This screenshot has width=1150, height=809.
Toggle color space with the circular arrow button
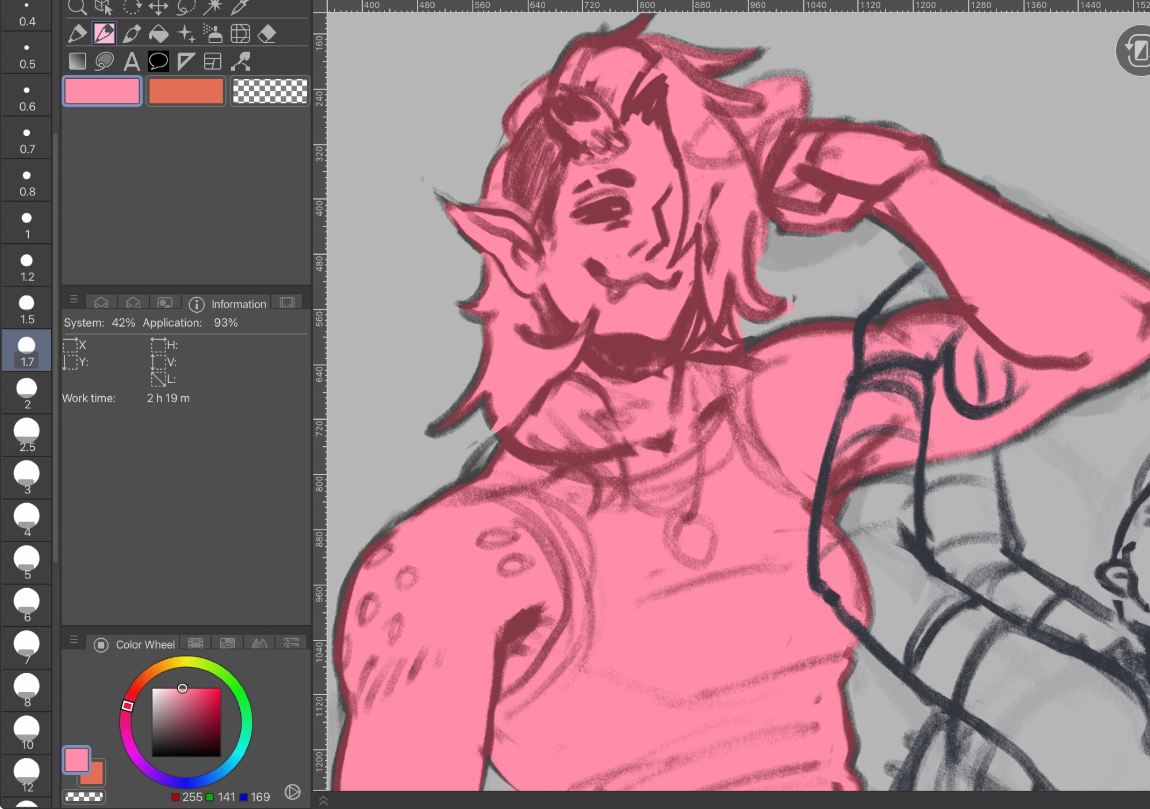(x=292, y=792)
